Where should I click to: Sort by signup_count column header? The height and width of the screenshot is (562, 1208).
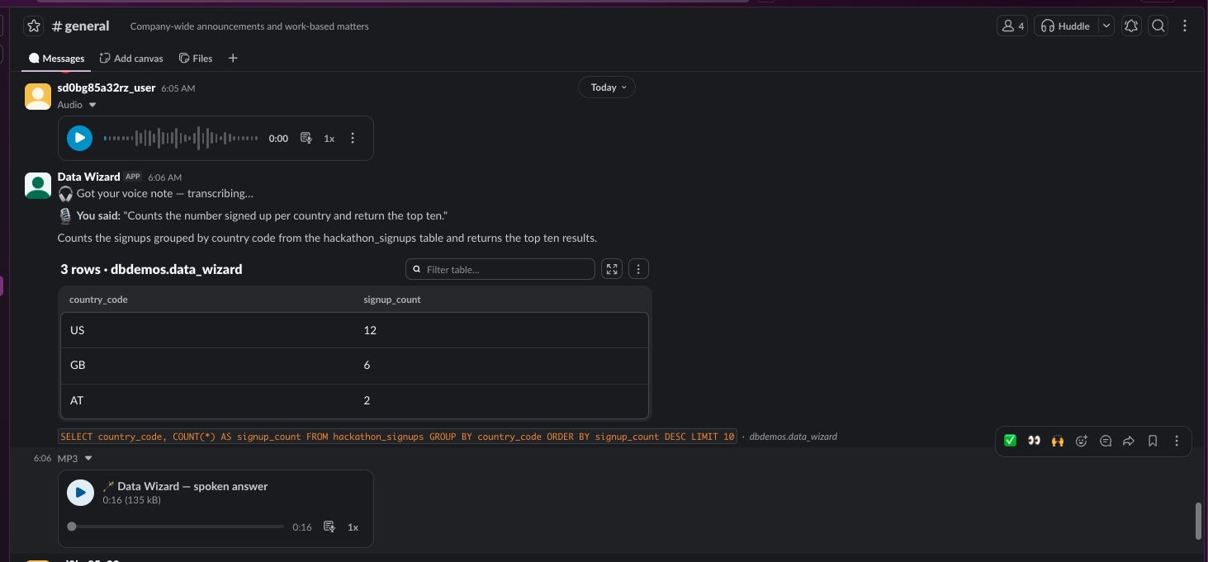click(x=392, y=300)
